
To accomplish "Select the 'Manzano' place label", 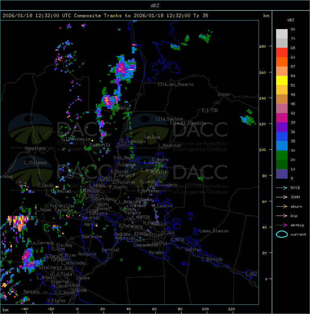I will 31,292.
